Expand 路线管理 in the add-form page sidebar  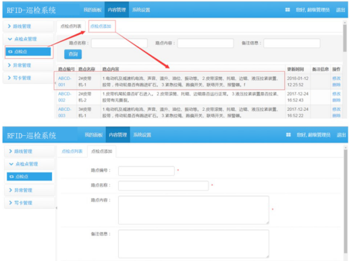[29, 151]
